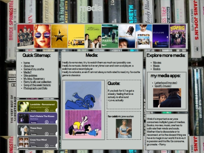The image size is (204, 153).
Task: Click Cross Your Mind album art
Action: [x=23, y=142]
